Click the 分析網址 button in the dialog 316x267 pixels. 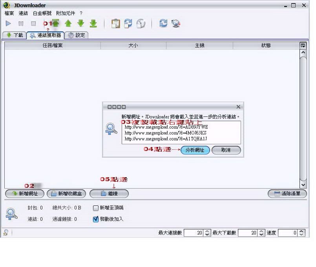(195, 150)
